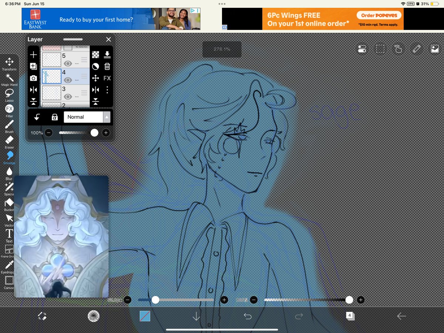The image size is (444, 333).
Task: Clear layer using checkerboard icon
Action: (95, 55)
